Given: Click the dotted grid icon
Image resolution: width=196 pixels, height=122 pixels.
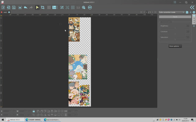Looking at the screenshot, I should (x=73, y=7).
